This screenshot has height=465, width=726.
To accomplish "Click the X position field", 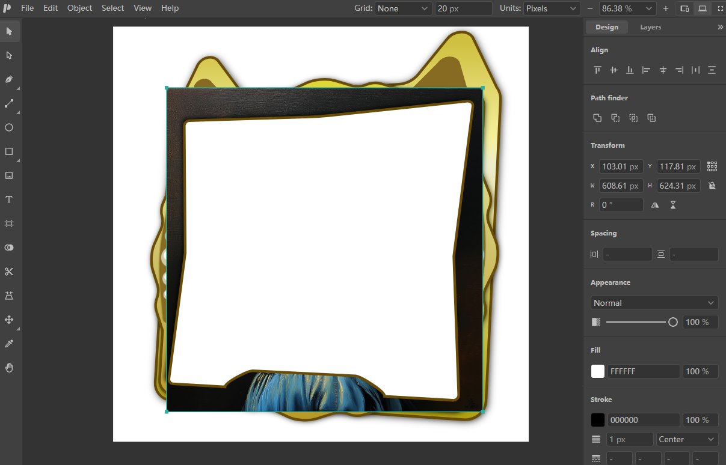I will (621, 166).
